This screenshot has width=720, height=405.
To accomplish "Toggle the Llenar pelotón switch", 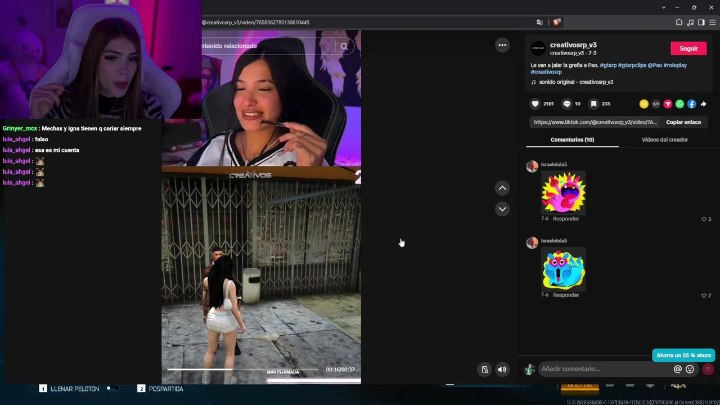I will click(x=112, y=389).
